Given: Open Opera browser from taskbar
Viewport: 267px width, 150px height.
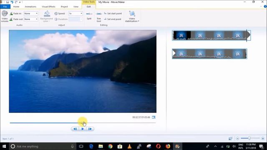Looking at the screenshot, I should click(159, 146).
